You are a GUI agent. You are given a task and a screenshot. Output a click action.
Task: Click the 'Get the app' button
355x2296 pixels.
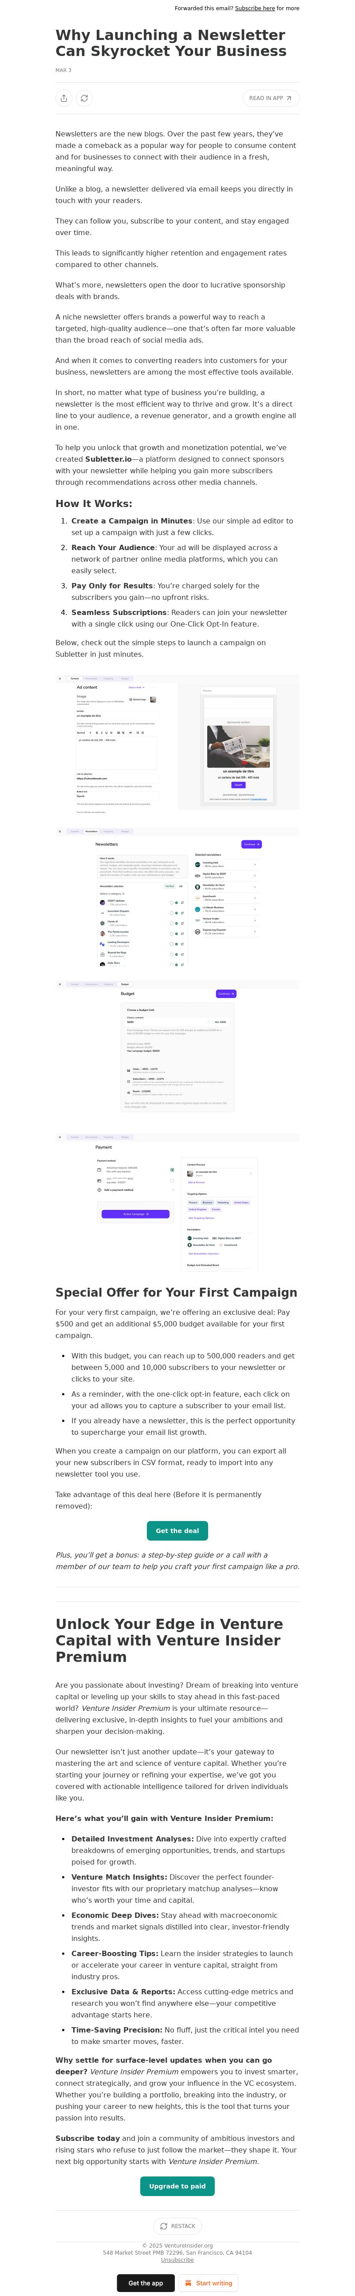[x=146, y=2283]
